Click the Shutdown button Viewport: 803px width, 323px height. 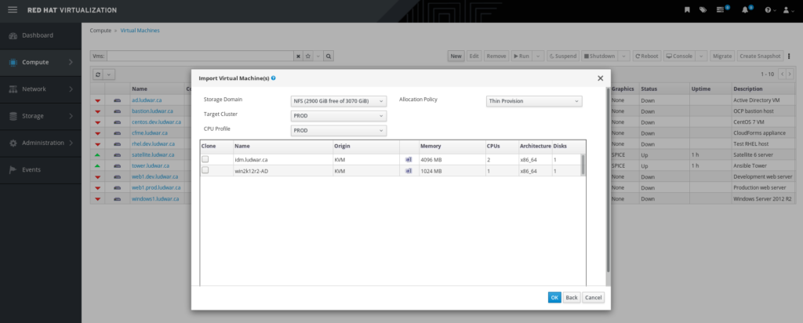(x=599, y=56)
